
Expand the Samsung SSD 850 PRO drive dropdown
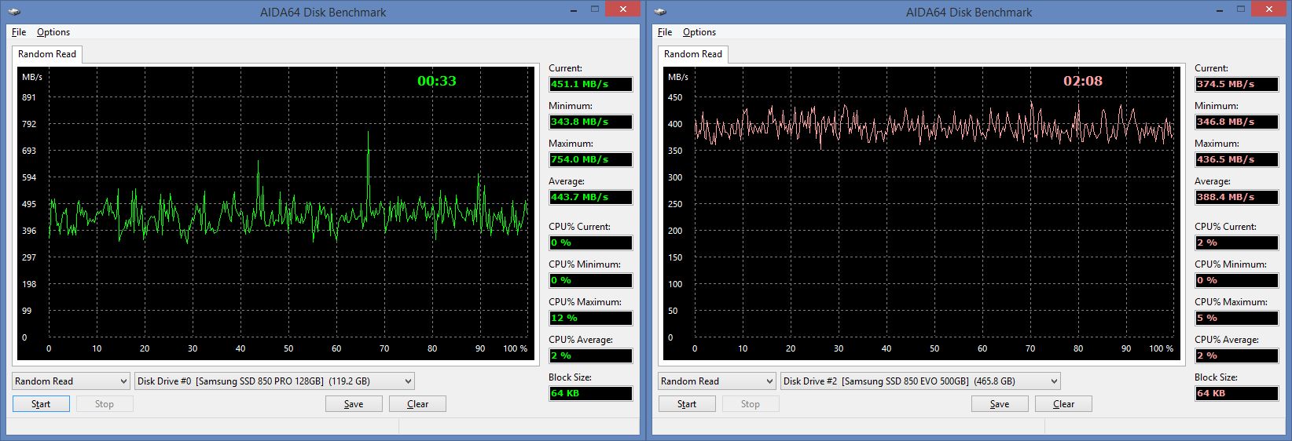click(x=274, y=381)
